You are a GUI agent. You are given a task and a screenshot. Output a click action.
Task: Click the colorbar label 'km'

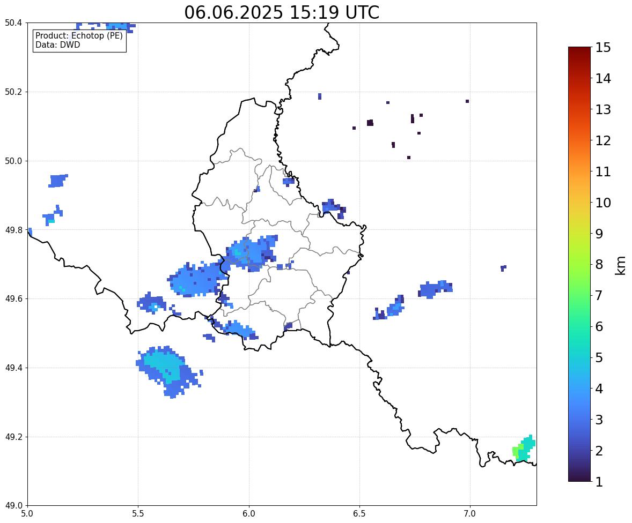click(620, 265)
